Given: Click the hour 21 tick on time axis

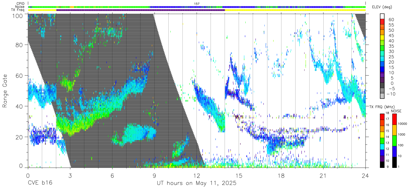Looking at the screenshot, I should click(323, 176).
